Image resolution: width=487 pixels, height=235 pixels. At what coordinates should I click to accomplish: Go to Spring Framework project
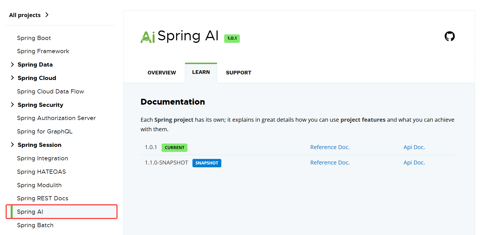click(43, 51)
